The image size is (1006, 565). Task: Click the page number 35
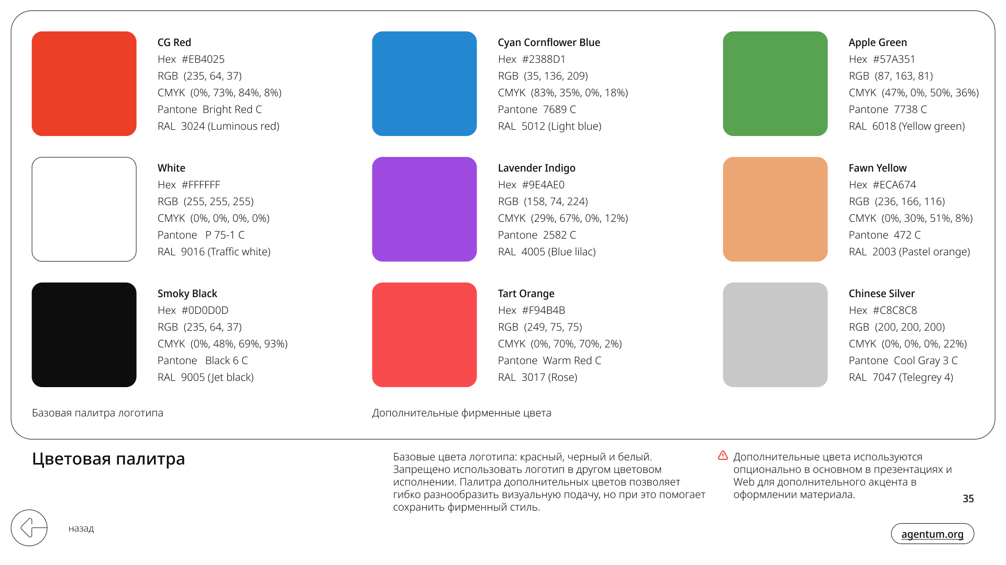coord(968,499)
